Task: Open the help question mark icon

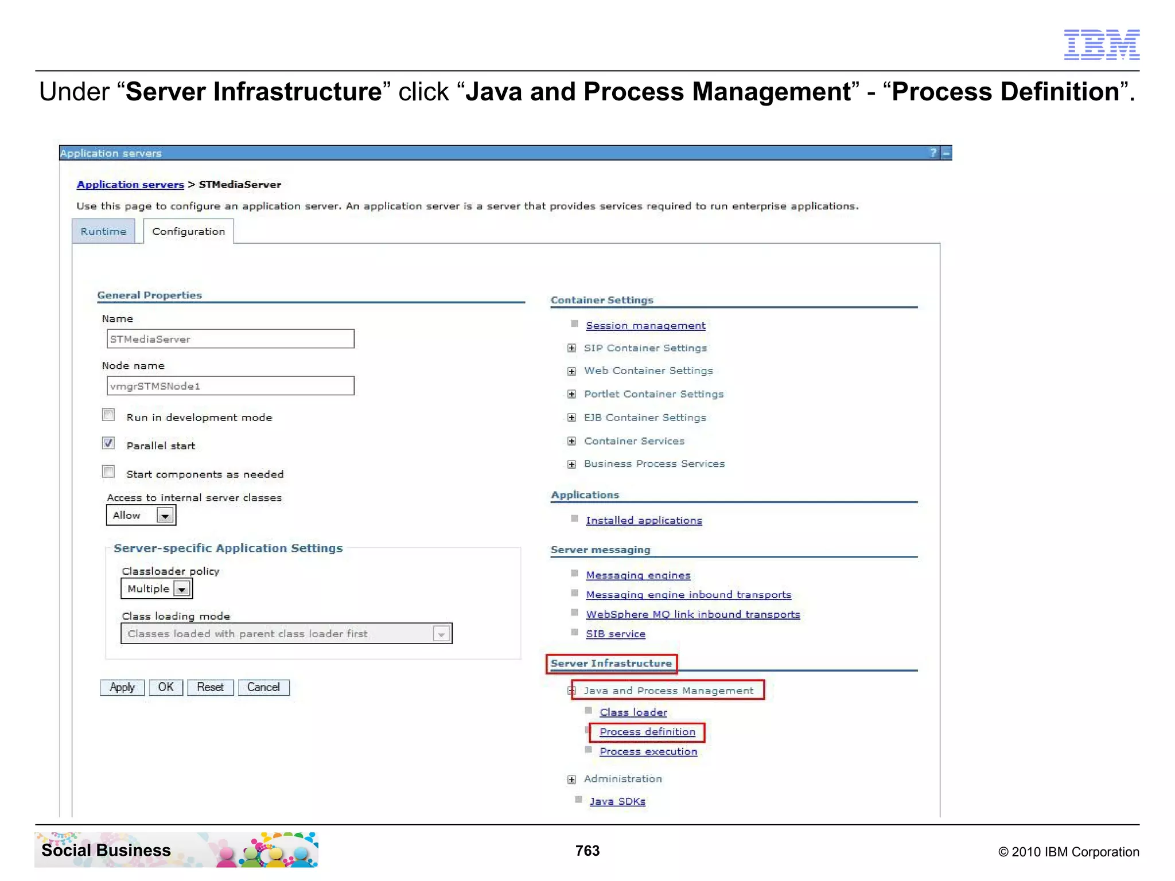Action: [933, 153]
